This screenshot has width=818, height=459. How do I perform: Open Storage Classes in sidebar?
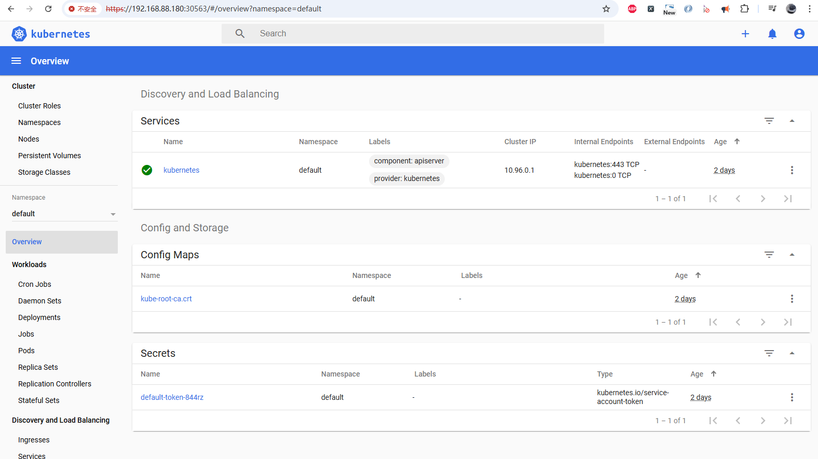click(44, 172)
